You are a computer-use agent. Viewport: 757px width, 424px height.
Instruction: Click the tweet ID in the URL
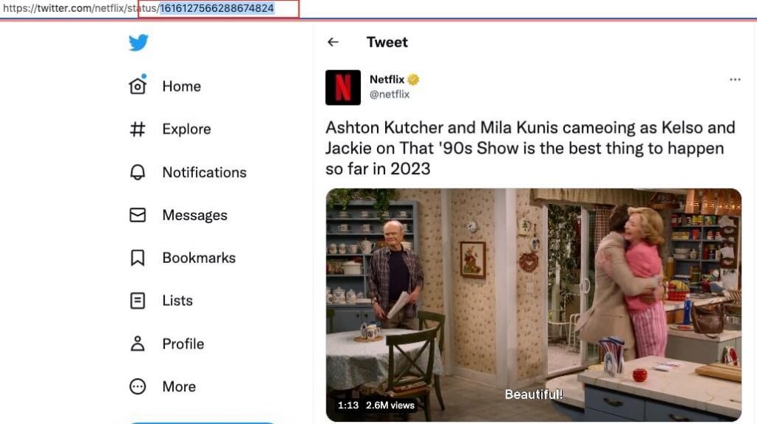click(217, 8)
